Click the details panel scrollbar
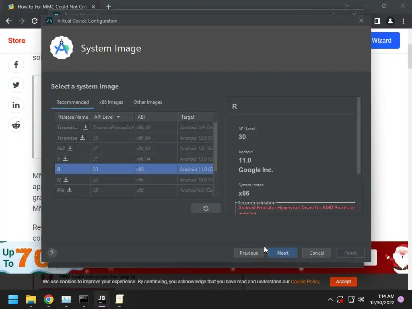The image size is (412, 309). coord(358,135)
